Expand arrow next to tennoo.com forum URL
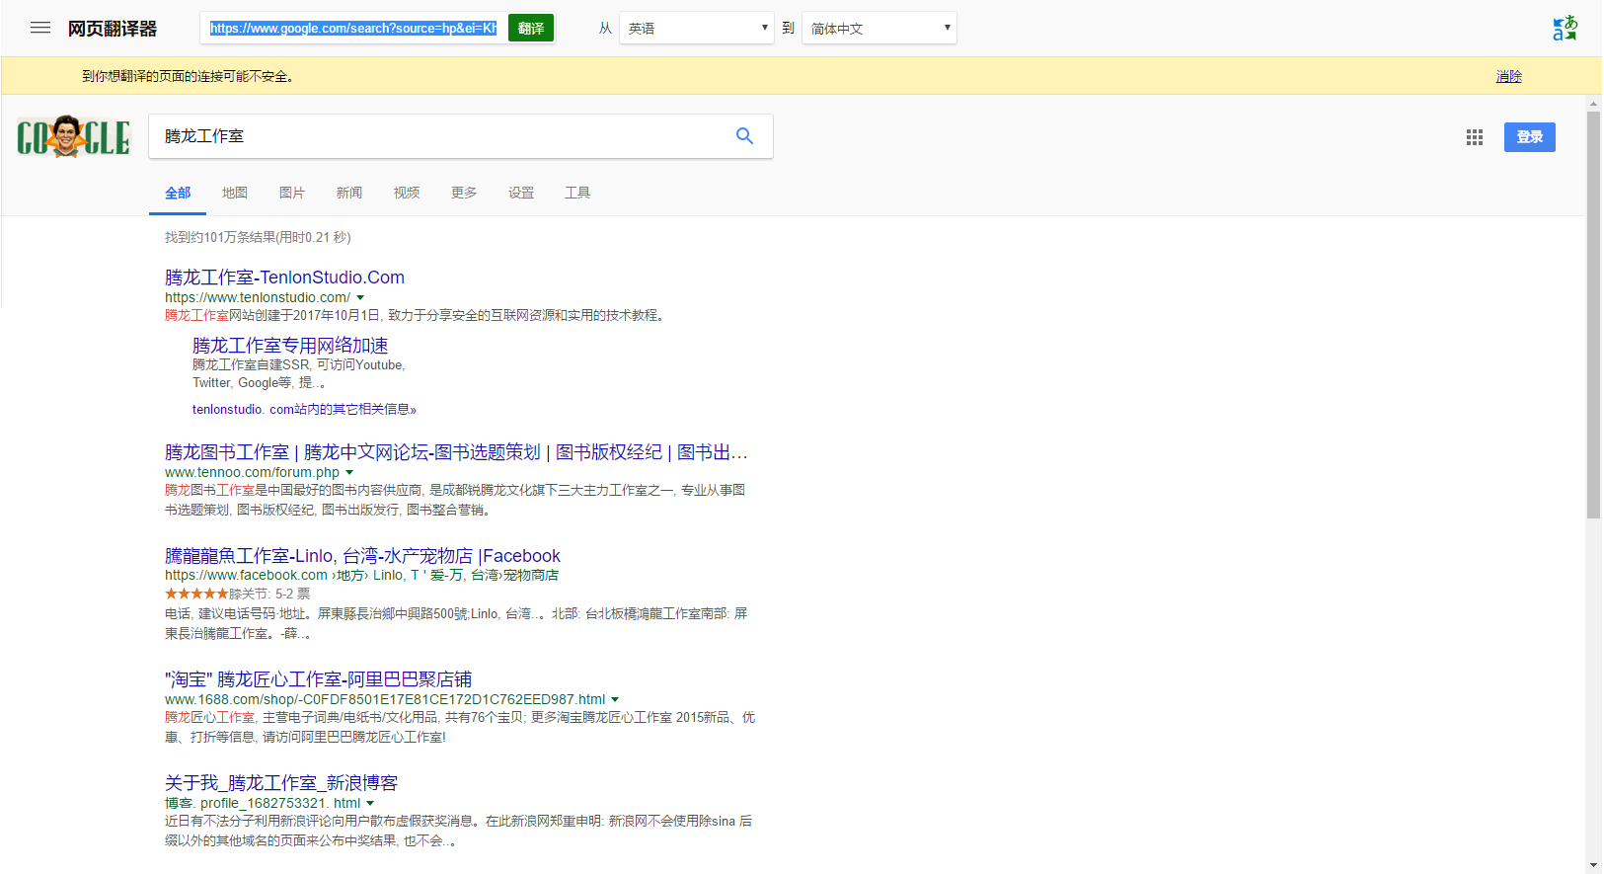This screenshot has height=874, width=1604. 349,473
